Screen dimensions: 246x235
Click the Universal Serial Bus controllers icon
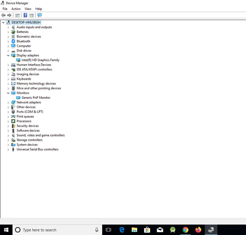coord(13,149)
